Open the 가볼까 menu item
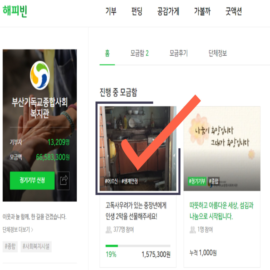 click(202, 11)
